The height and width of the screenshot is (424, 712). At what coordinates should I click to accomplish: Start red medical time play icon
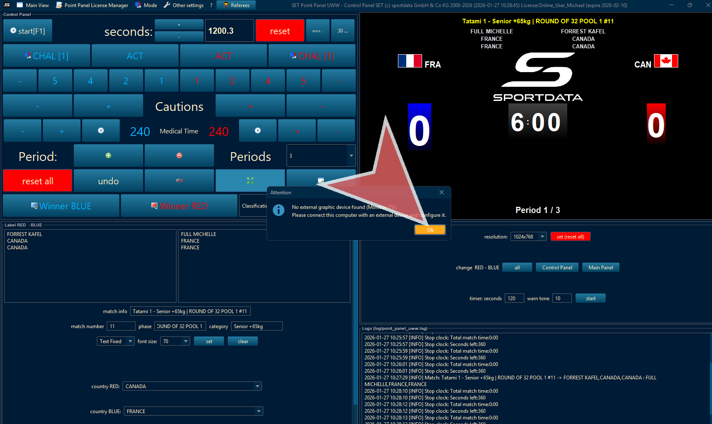258,130
